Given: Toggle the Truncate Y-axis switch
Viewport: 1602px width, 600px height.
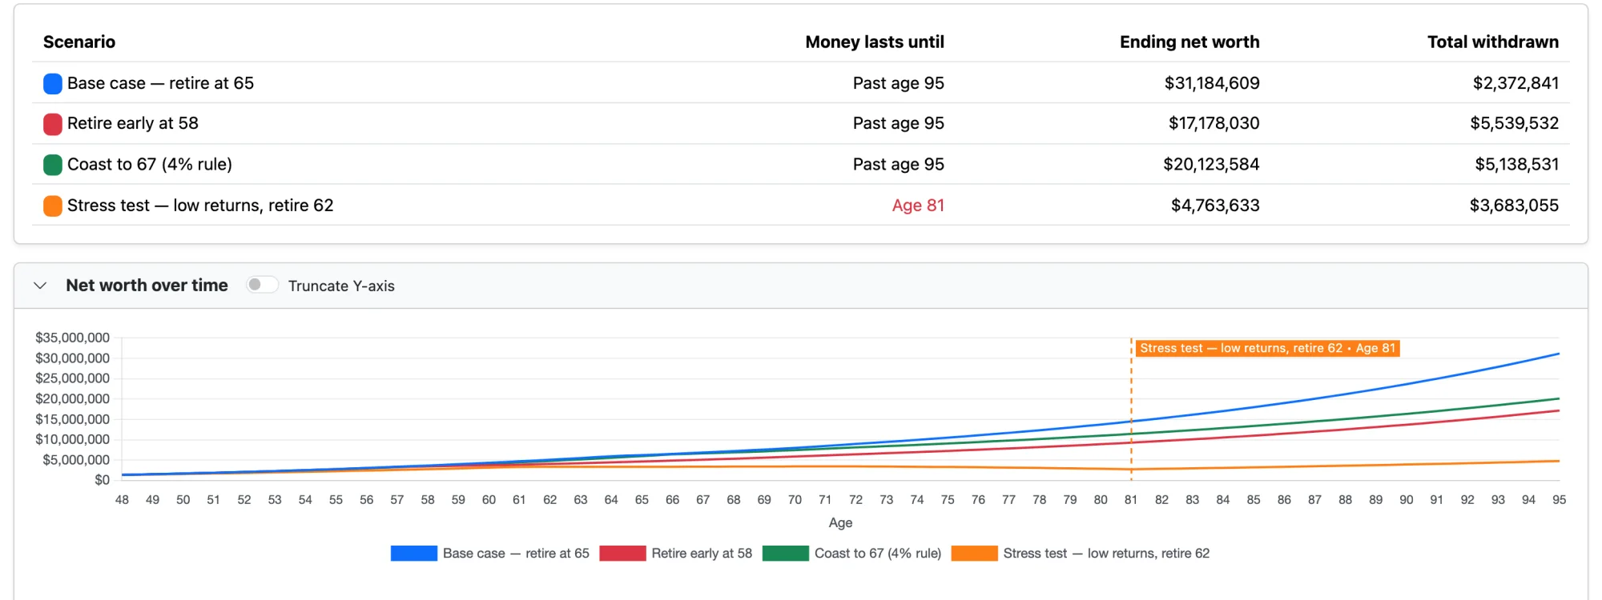Looking at the screenshot, I should click(262, 285).
